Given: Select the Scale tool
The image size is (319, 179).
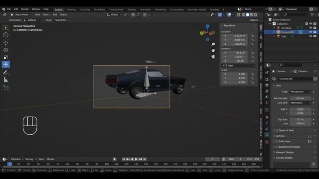Looking at the screenshot, I should click(5, 57).
